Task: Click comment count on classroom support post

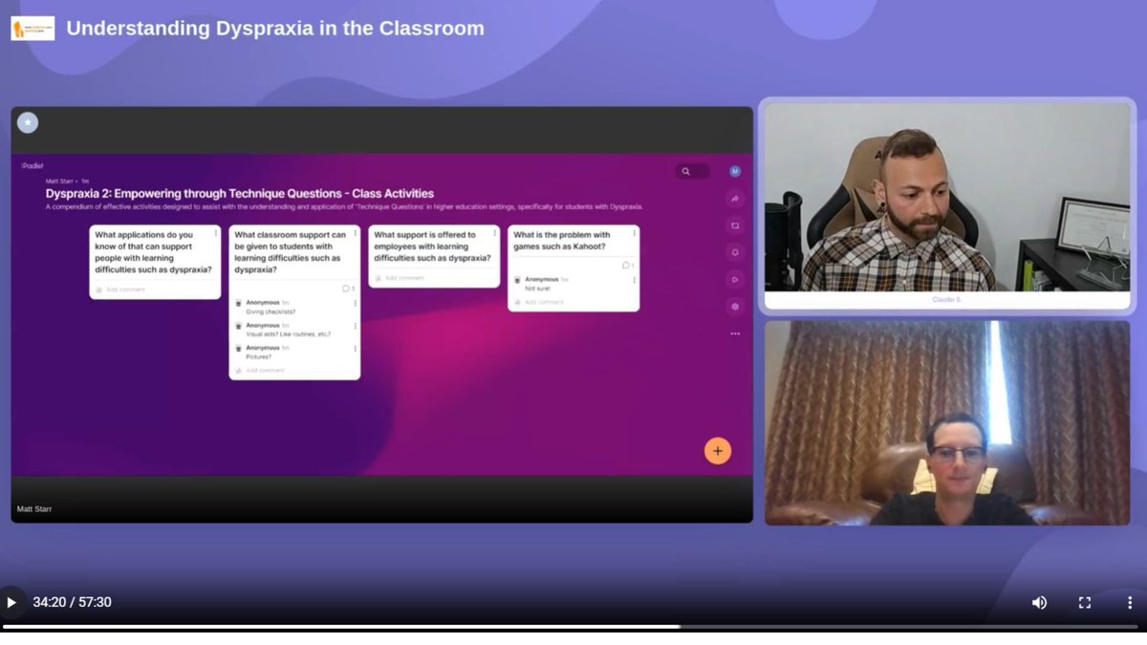Action: point(348,289)
